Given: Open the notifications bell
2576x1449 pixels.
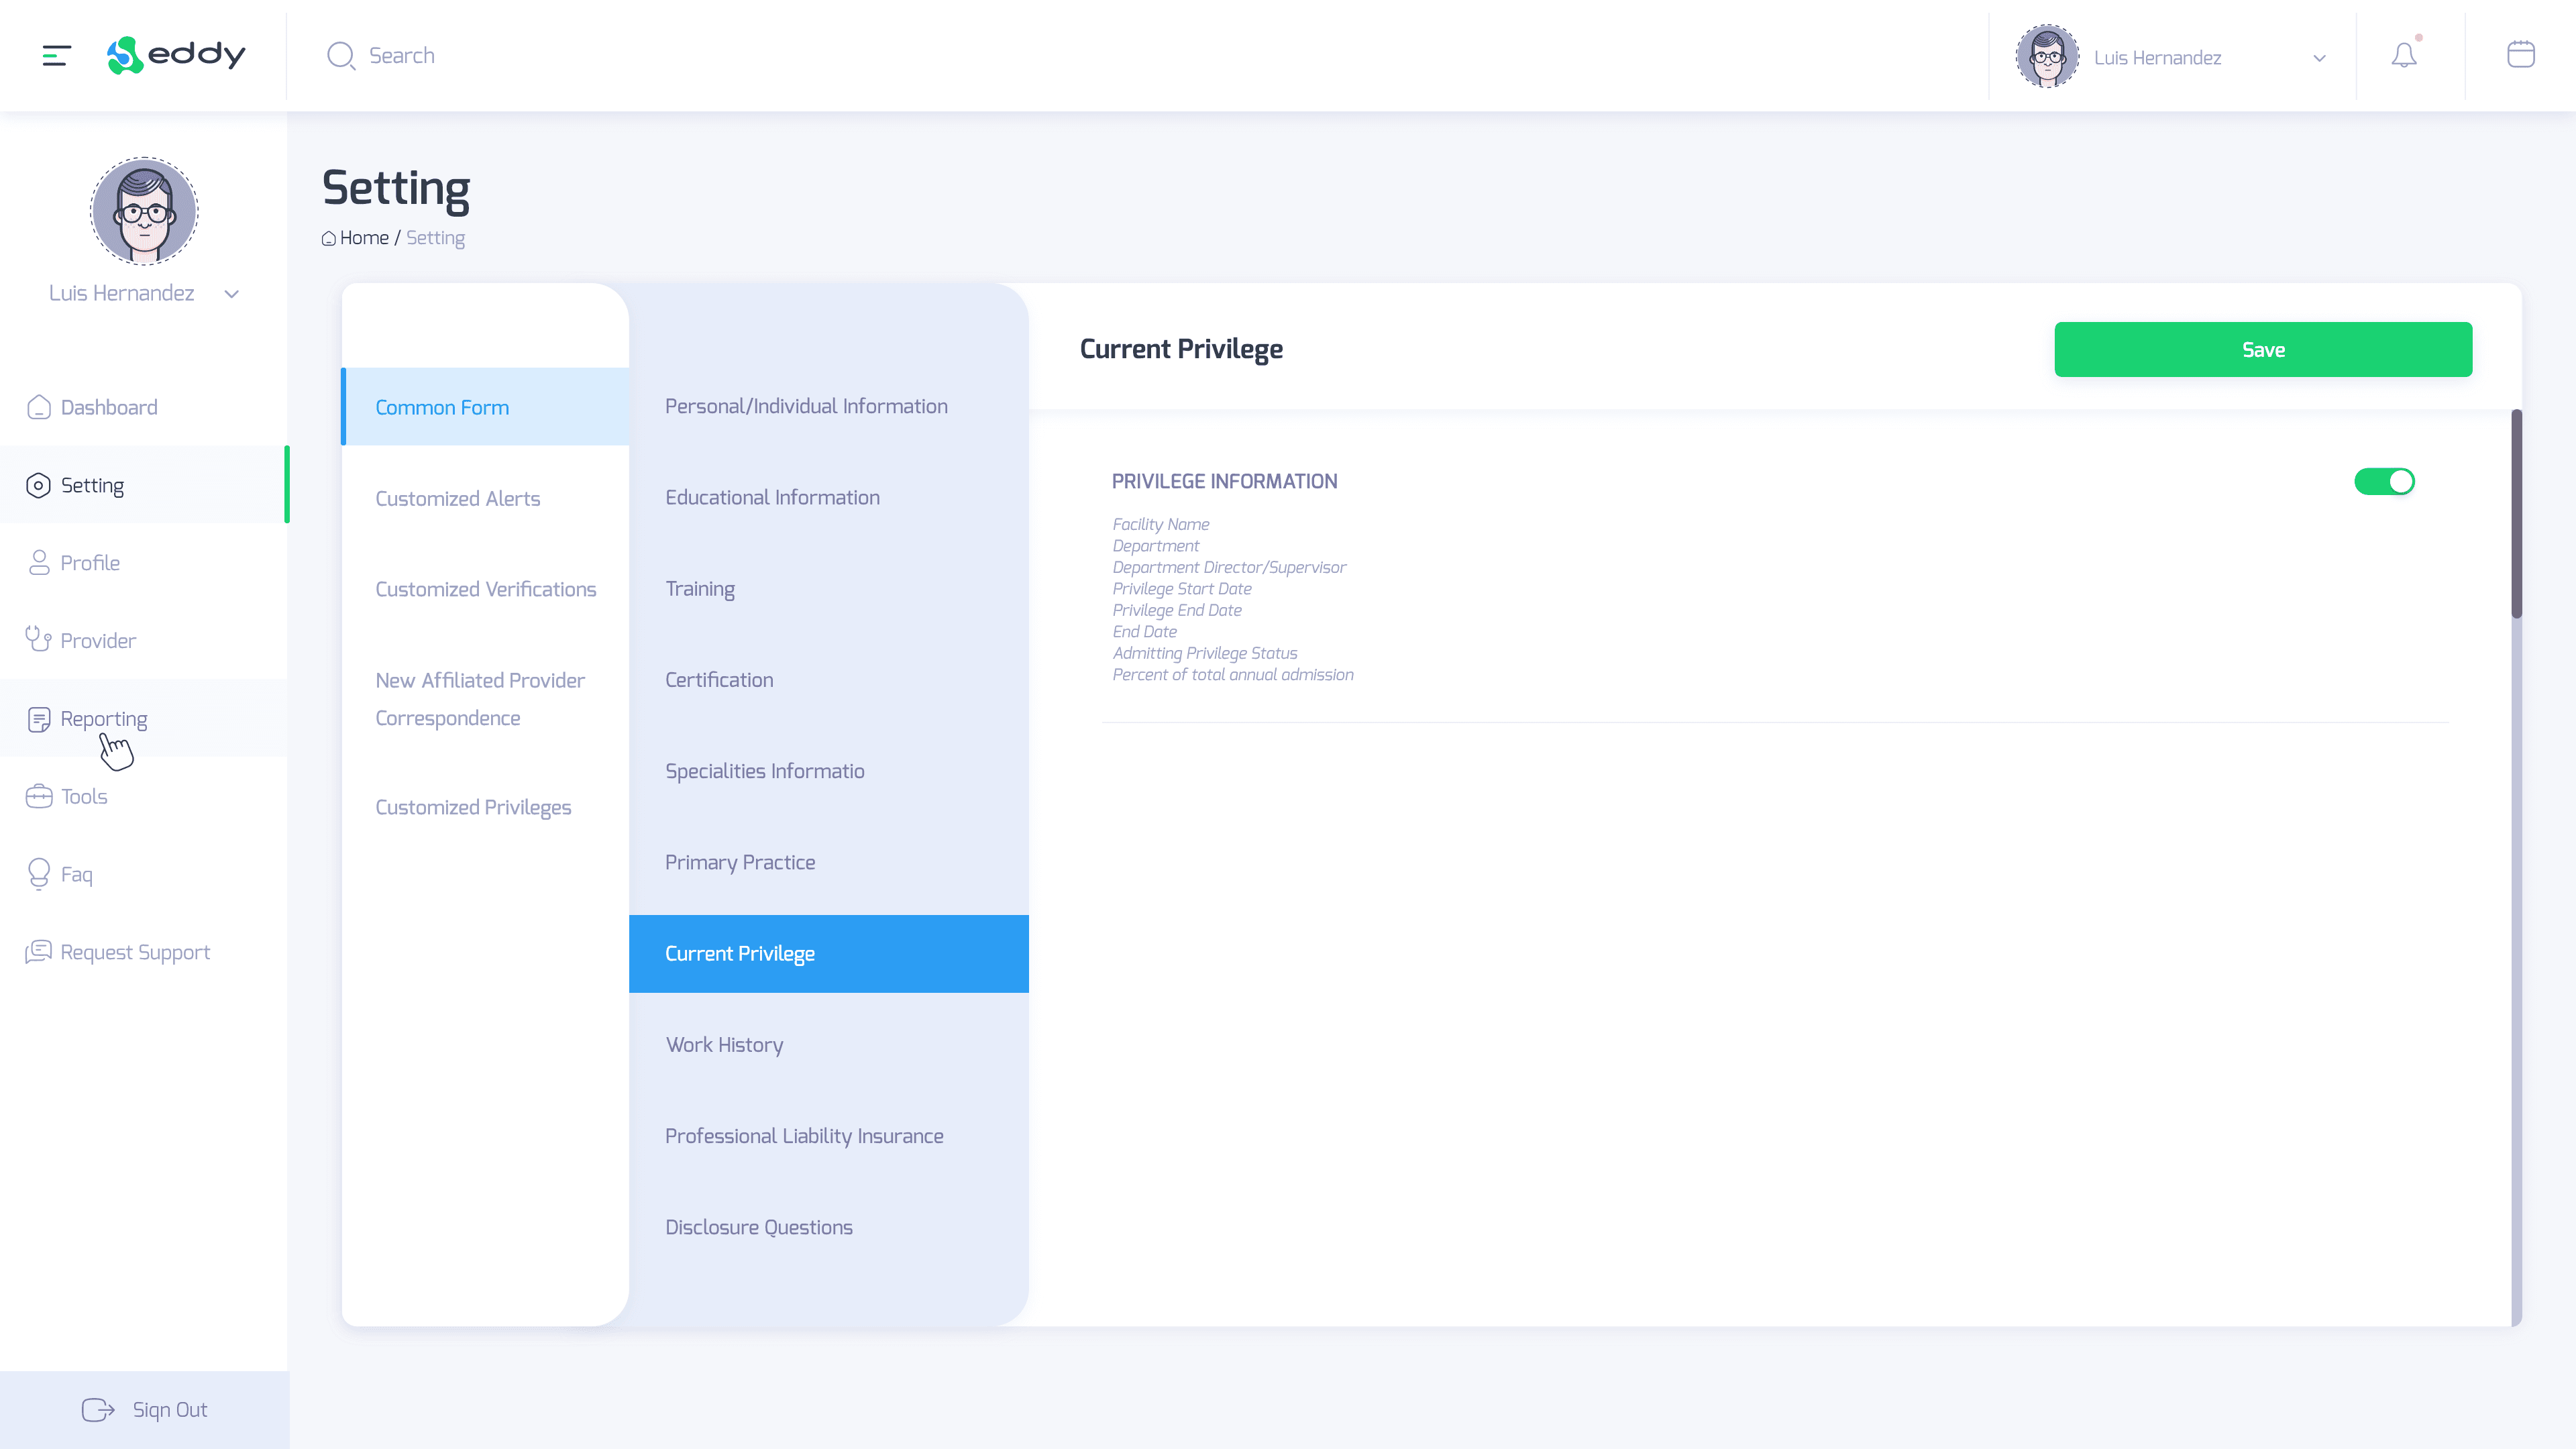Looking at the screenshot, I should [2404, 55].
